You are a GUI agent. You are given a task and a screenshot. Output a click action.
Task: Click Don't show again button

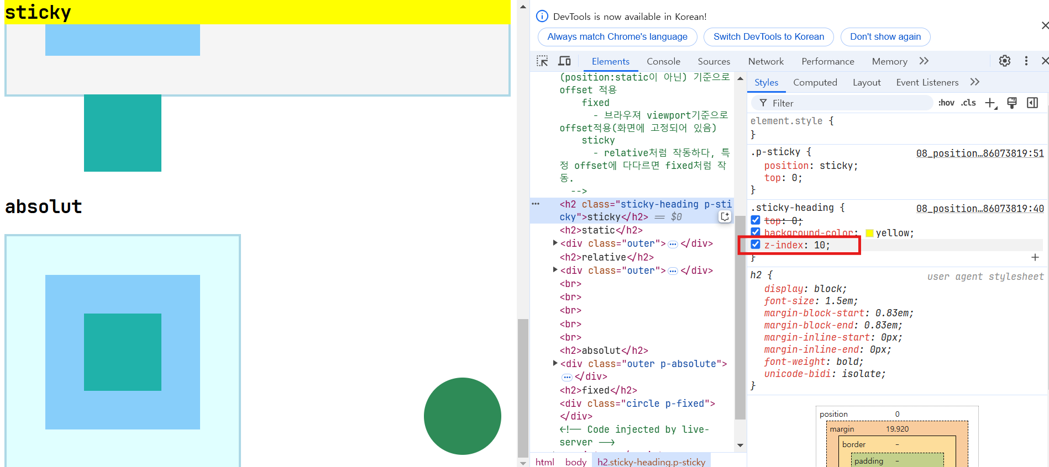(885, 36)
